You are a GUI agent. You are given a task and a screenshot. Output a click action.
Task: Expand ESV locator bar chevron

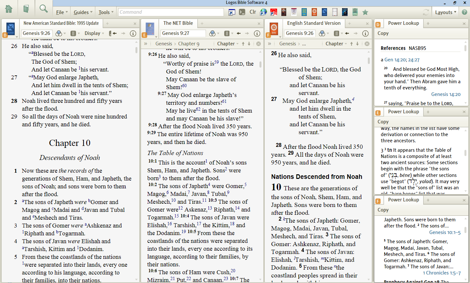tap(270, 44)
